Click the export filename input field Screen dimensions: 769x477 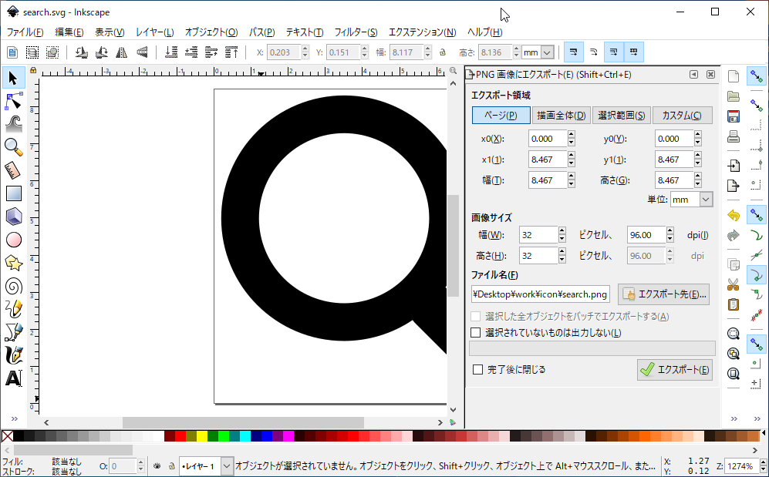[x=541, y=294]
